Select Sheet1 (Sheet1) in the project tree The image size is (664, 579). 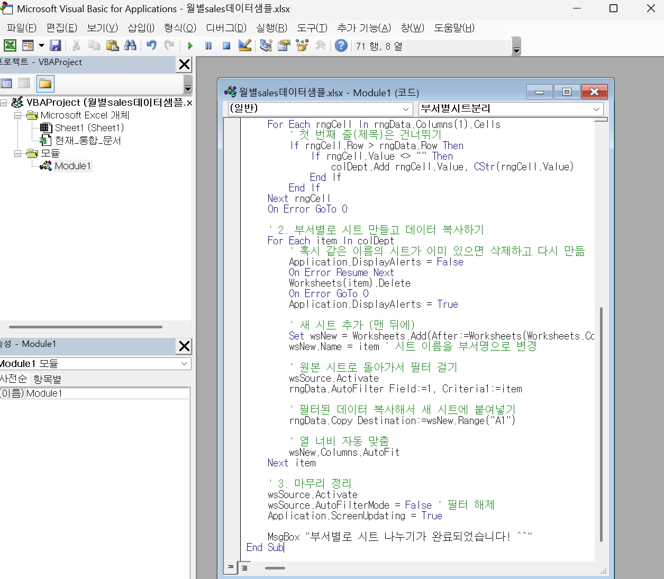click(x=89, y=128)
